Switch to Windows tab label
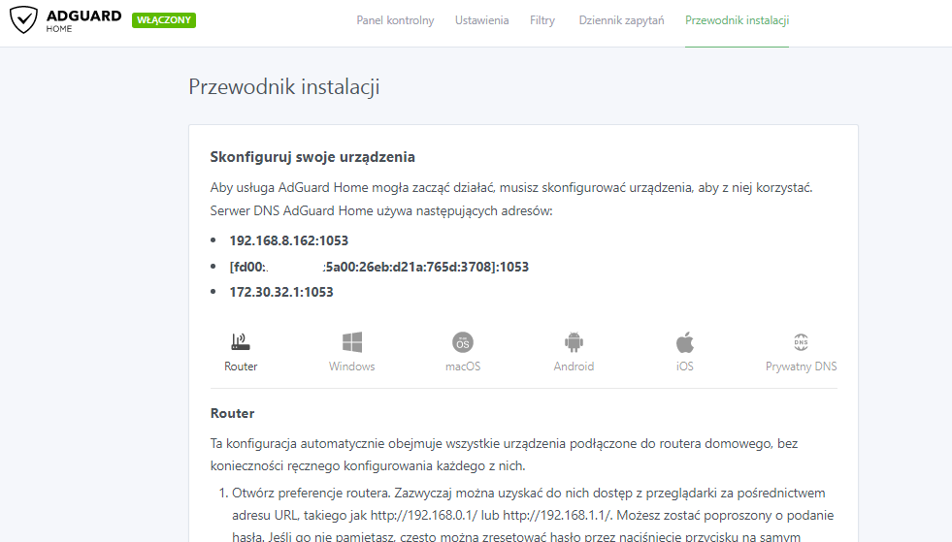The width and height of the screenshot is (952, 542). coord(351,366)
